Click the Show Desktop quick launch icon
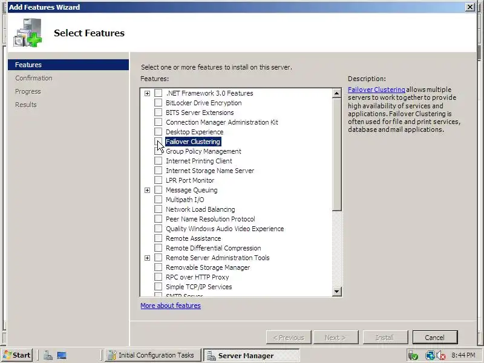This screenshot has width=484, height=363. pyautogui.click(x=62, y=356)
